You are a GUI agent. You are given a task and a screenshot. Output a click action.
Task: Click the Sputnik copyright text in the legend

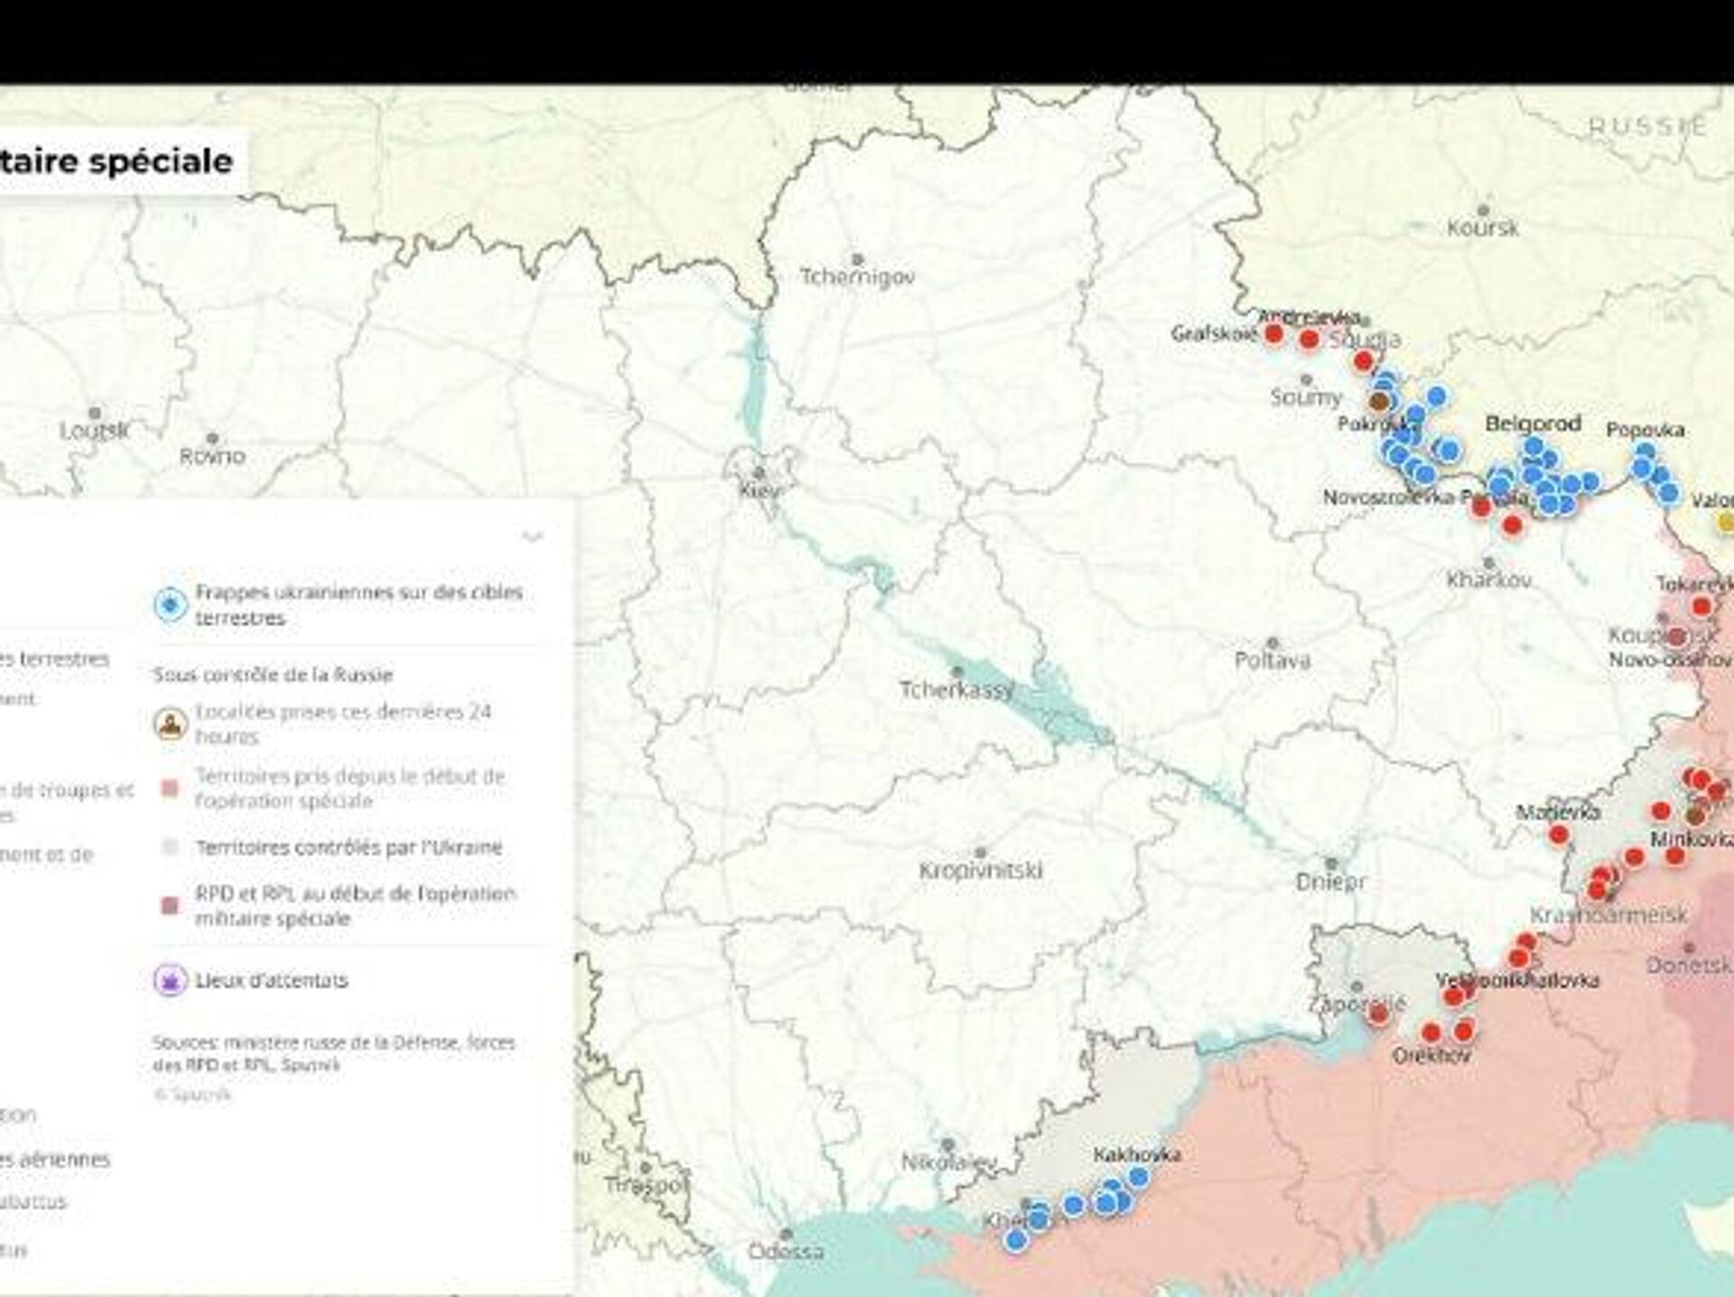coord(192,1095)
